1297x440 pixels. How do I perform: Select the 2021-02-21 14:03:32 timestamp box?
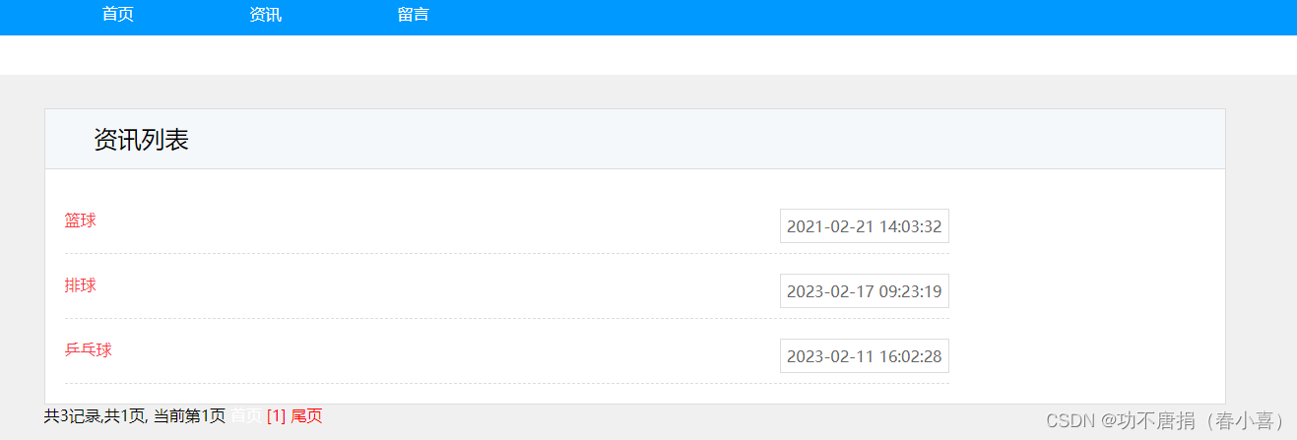coord(865,226)
